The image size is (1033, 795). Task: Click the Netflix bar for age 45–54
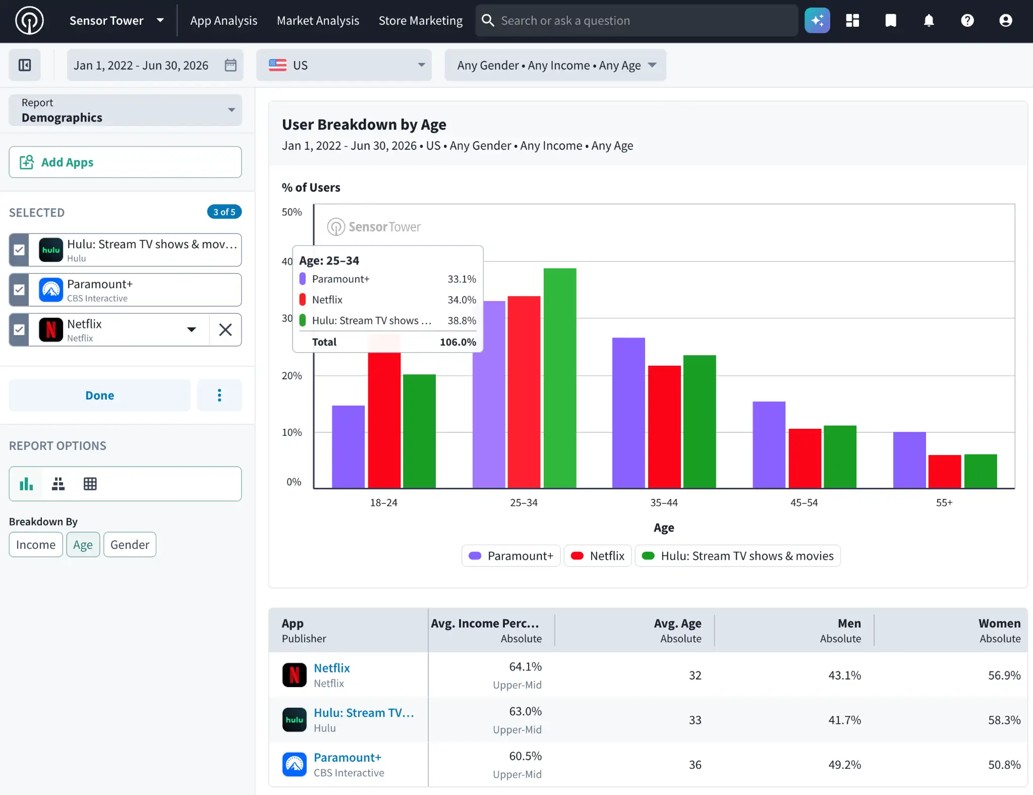pos(805,458)
